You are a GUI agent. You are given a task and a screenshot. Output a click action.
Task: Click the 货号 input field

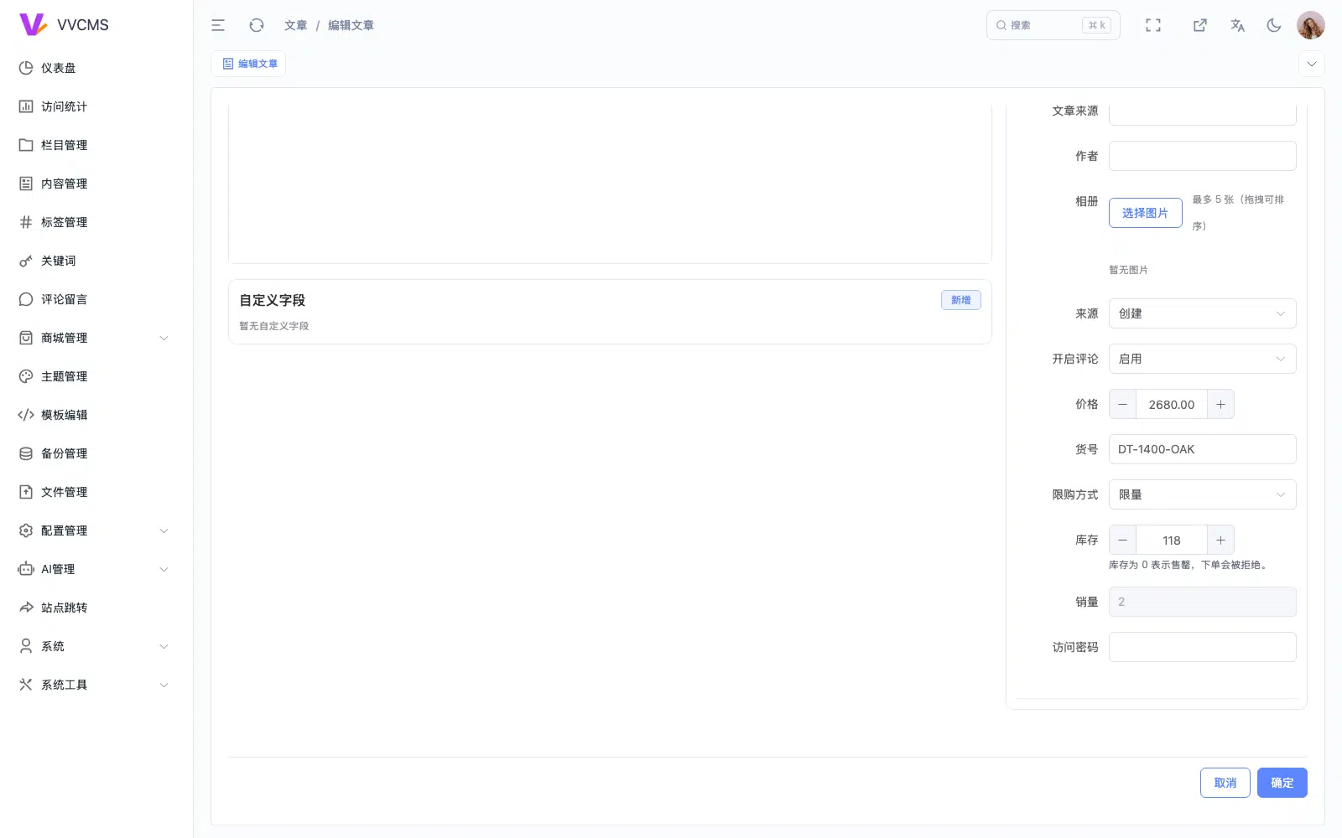point(1202,449)
